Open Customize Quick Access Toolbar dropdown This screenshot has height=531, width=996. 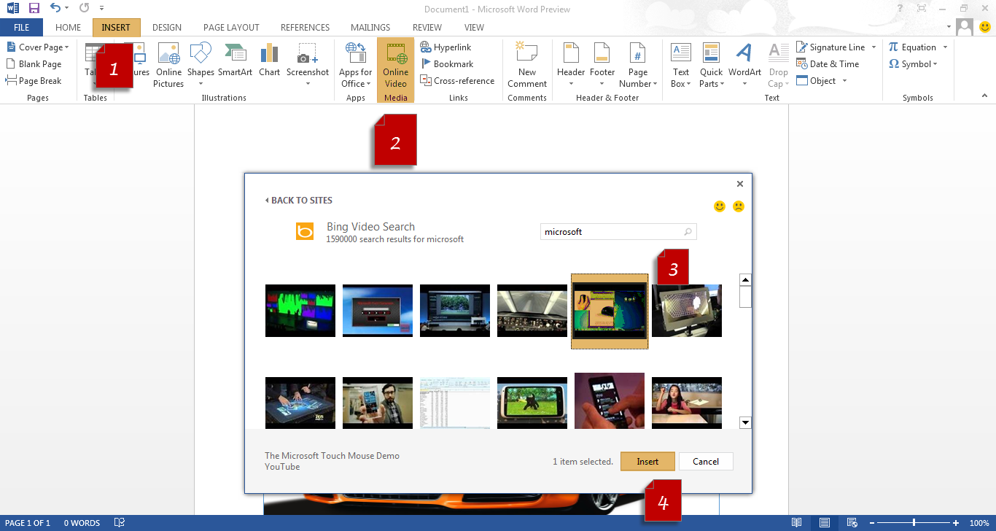(x=101, y=9)
